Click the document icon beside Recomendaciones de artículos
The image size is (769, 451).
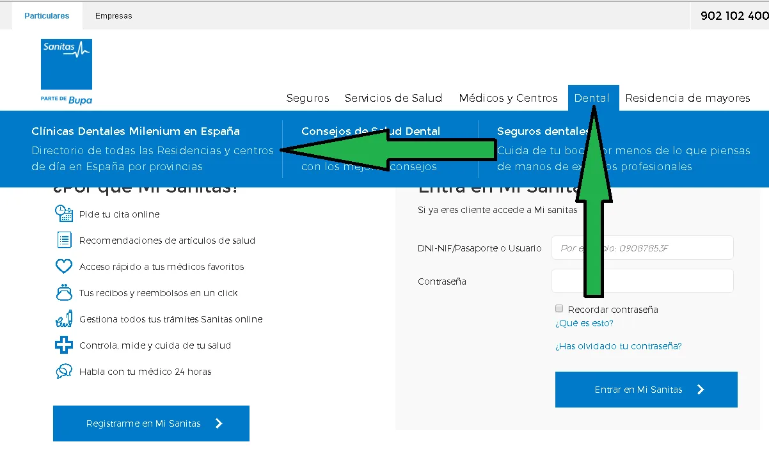click(63, 240)
